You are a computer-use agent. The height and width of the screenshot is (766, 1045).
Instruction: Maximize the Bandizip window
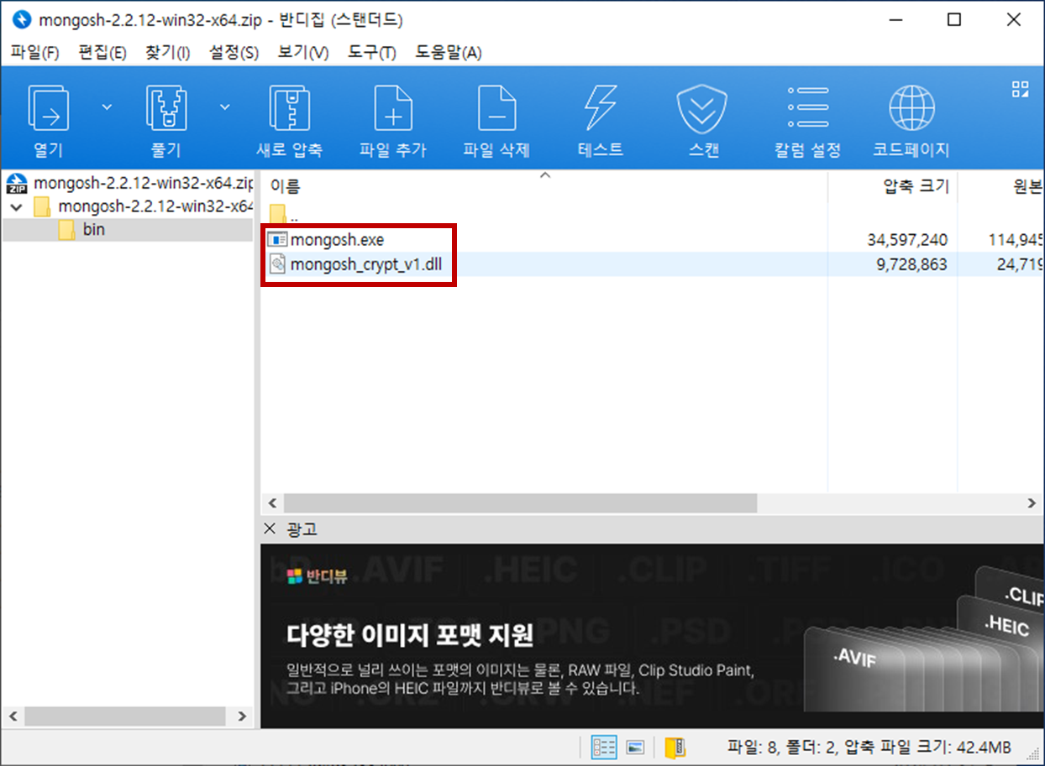(x=954, y=20)
